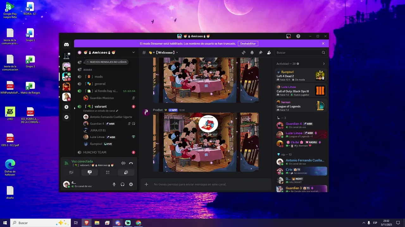Click 'Establece un estado de canal'

tap(99, 111)
